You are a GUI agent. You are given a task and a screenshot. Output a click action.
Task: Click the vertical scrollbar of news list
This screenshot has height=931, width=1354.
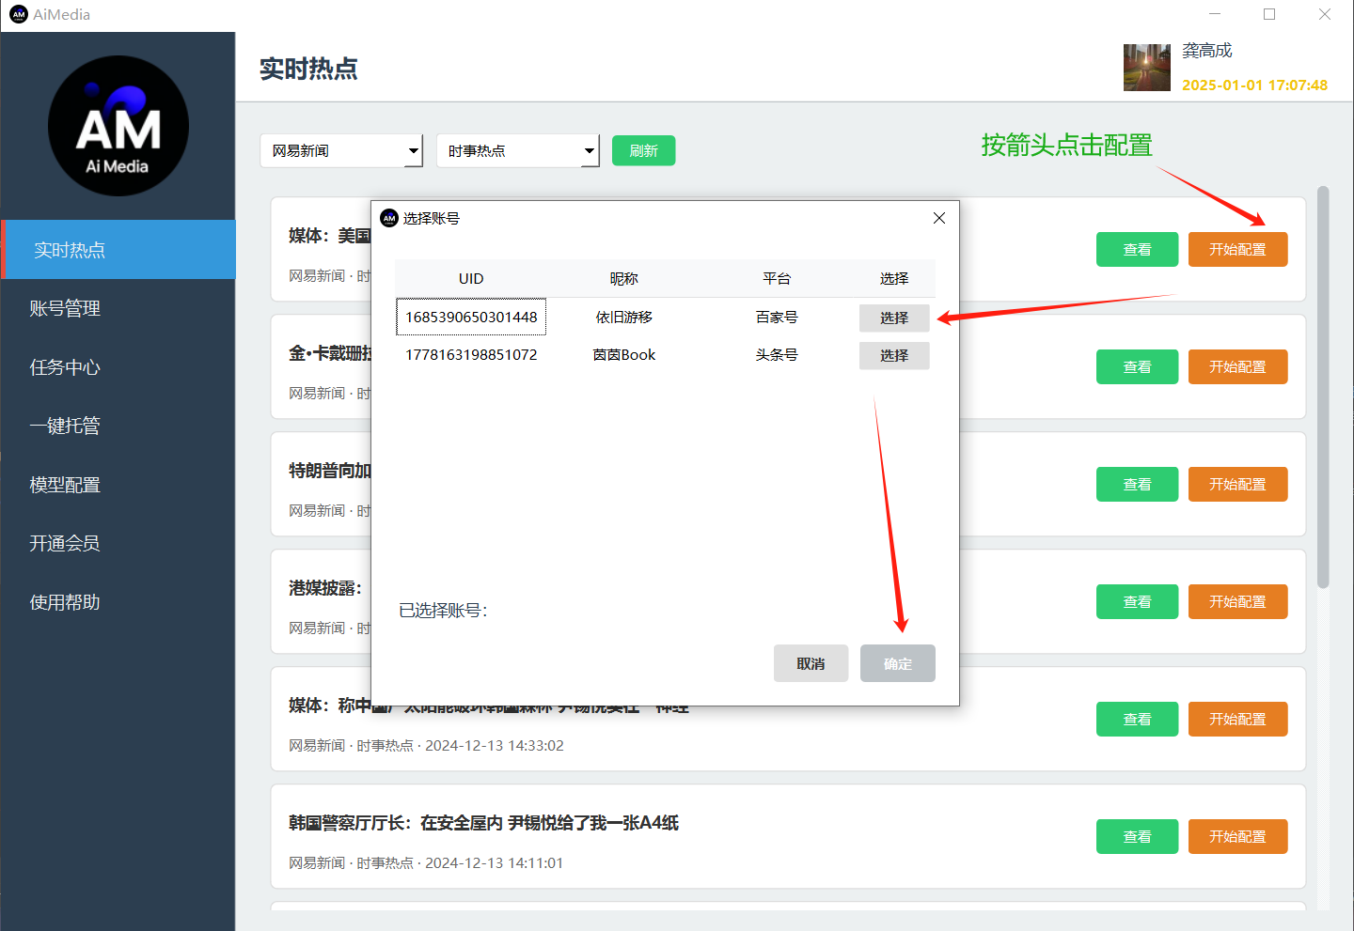[1323, 387]
